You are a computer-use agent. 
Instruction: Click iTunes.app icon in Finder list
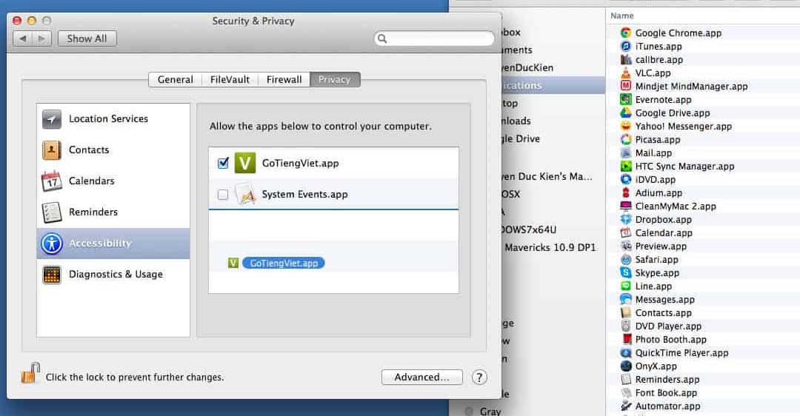coord(625,47)
